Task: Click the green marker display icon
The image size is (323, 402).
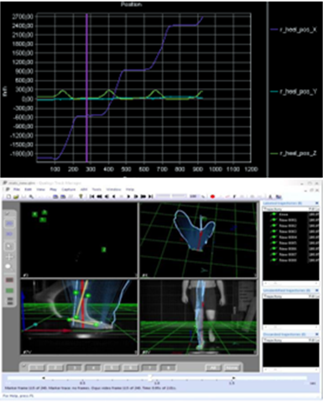Action: point(9,290)
